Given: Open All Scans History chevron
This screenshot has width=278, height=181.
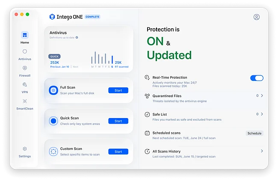Looking at the screenshot, I should tap(262, 151).
